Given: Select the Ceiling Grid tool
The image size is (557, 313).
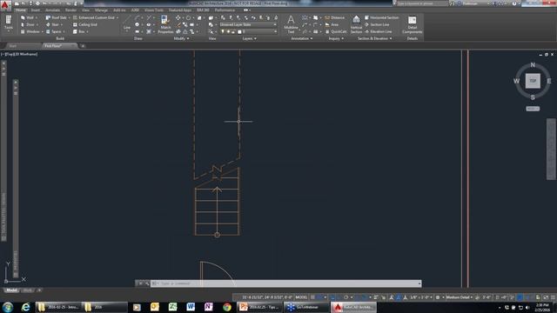Looking at the screenshot, I should point(85,24).
